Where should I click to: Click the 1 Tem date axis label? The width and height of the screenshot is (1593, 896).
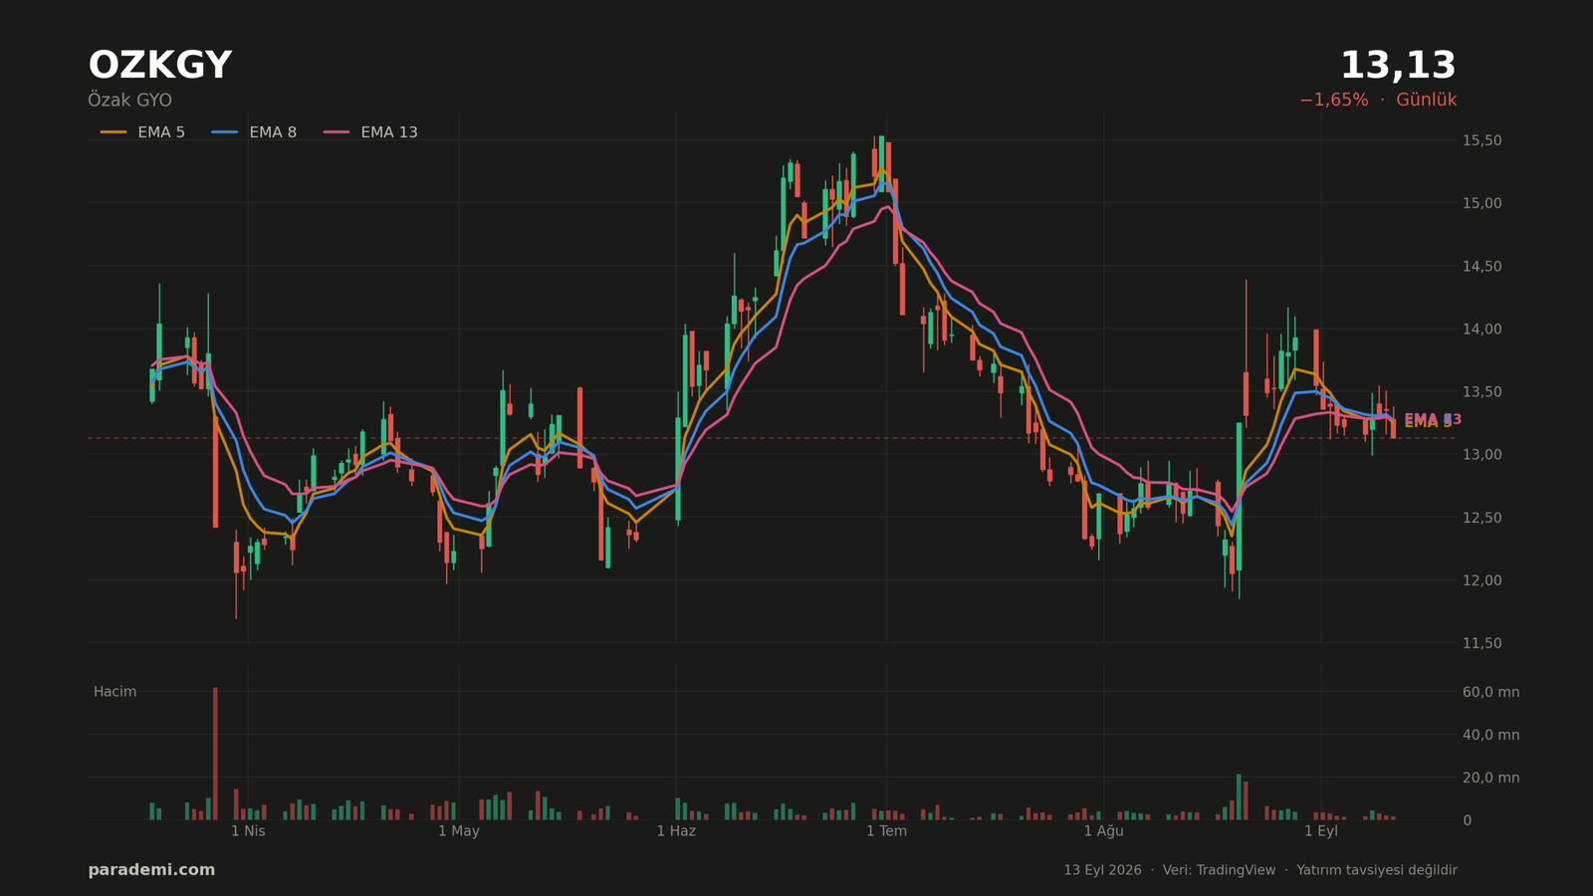pyautogui.click(x=886, y=831)
